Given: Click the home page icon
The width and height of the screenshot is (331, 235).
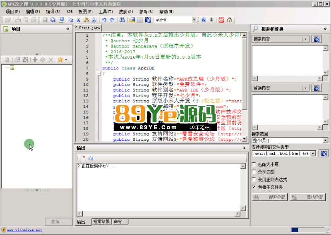Looking at the screenshot, I should [229, 20].
